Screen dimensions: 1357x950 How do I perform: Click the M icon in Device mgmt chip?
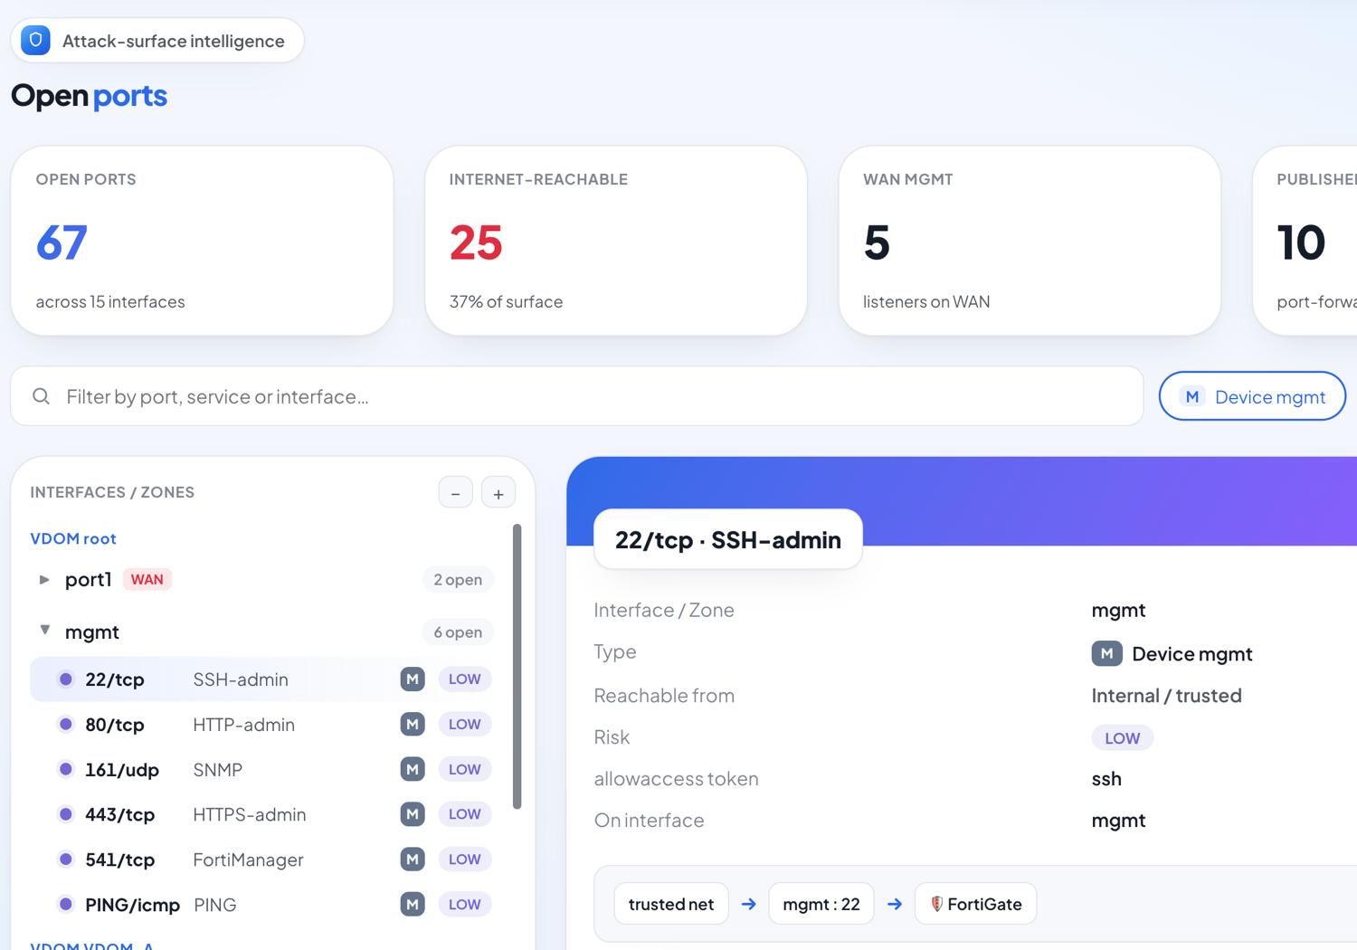pyautogui.click(x=1192, y=396)
